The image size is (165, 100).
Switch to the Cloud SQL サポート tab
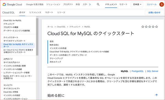pyautogui.click(x=49, y=13)
